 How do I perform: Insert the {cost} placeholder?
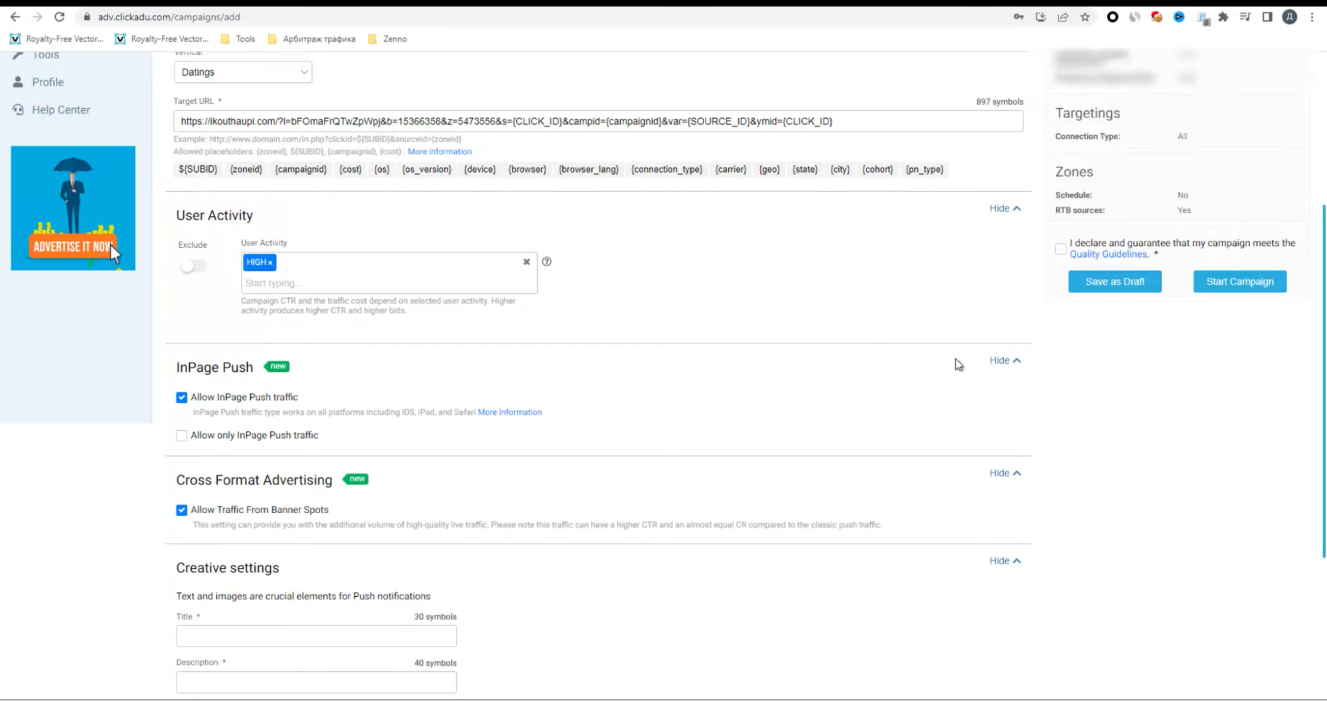[x=350, y=169]
